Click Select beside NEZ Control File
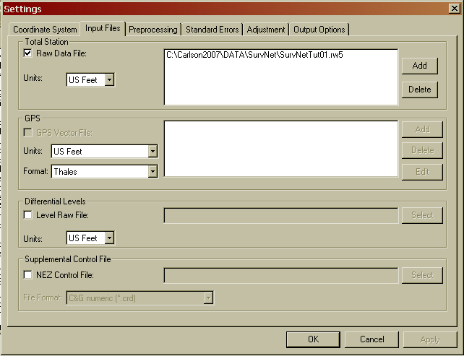The height and width of the screenshot is (356, 464). [x=422, y=275]
